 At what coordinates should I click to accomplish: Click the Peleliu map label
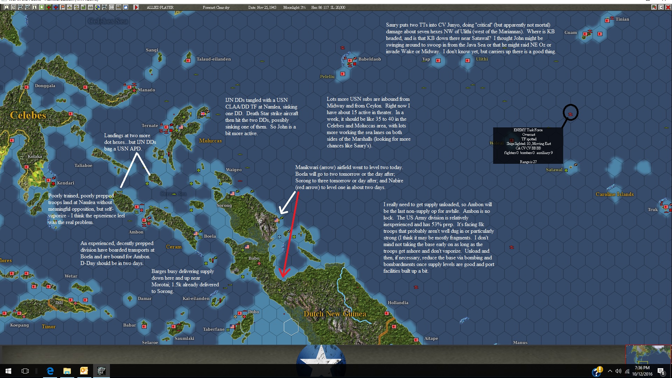[327, 77]
